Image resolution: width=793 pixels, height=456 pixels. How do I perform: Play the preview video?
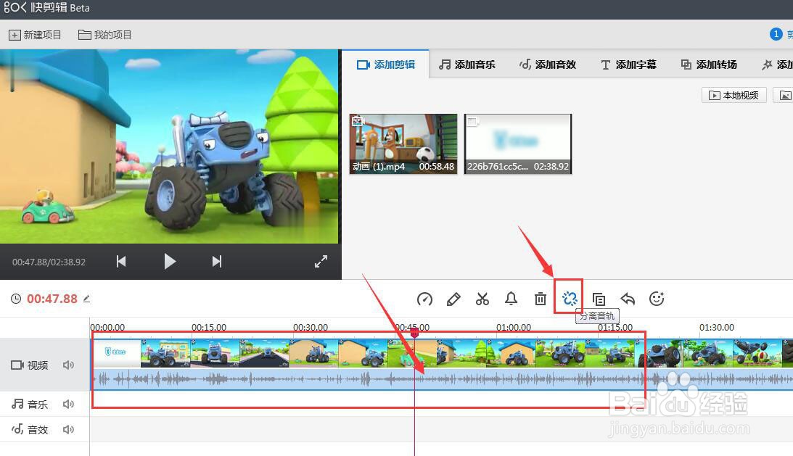170,262
